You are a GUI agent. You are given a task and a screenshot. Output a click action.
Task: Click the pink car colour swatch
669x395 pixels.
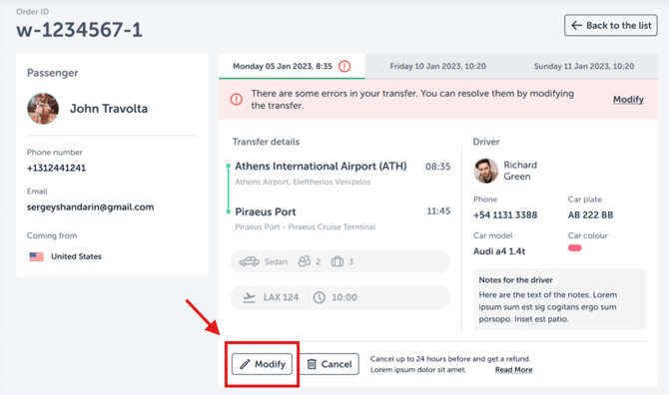point(575,248)
